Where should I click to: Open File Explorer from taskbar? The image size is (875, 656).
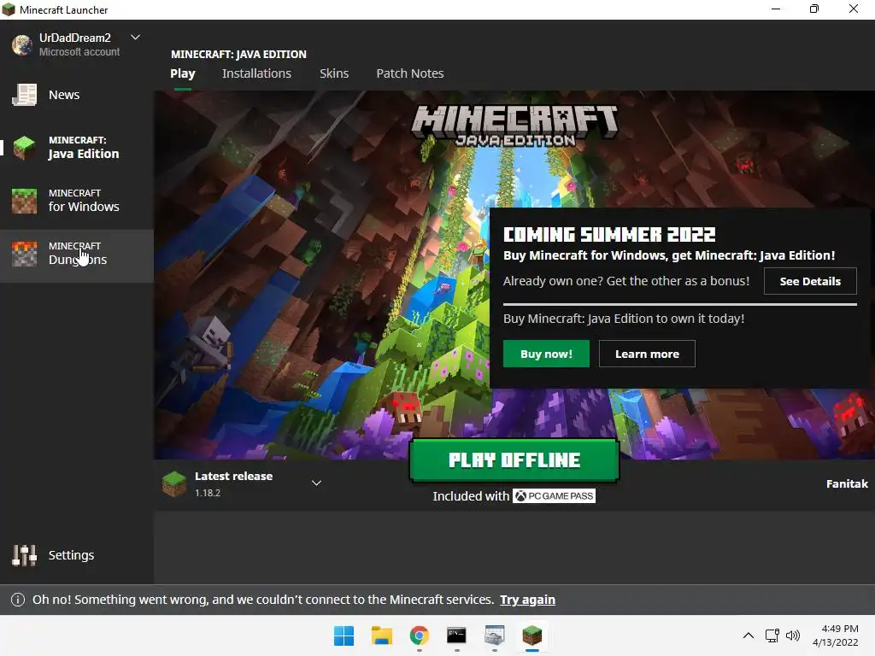382,635
